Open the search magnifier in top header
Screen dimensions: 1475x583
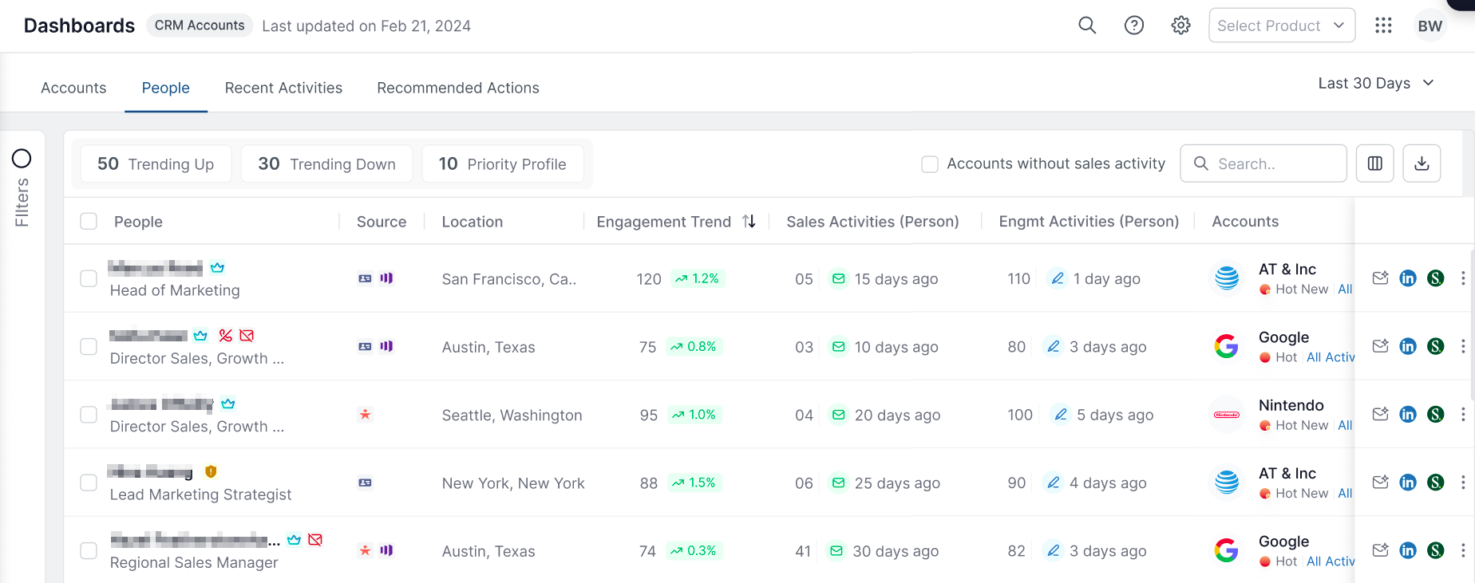pyautogui.click(x=1086, y=26)
